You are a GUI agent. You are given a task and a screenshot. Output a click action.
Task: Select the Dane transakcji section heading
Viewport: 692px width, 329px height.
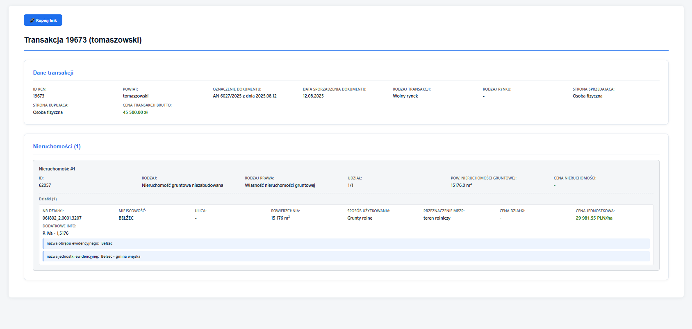[53, 73]
